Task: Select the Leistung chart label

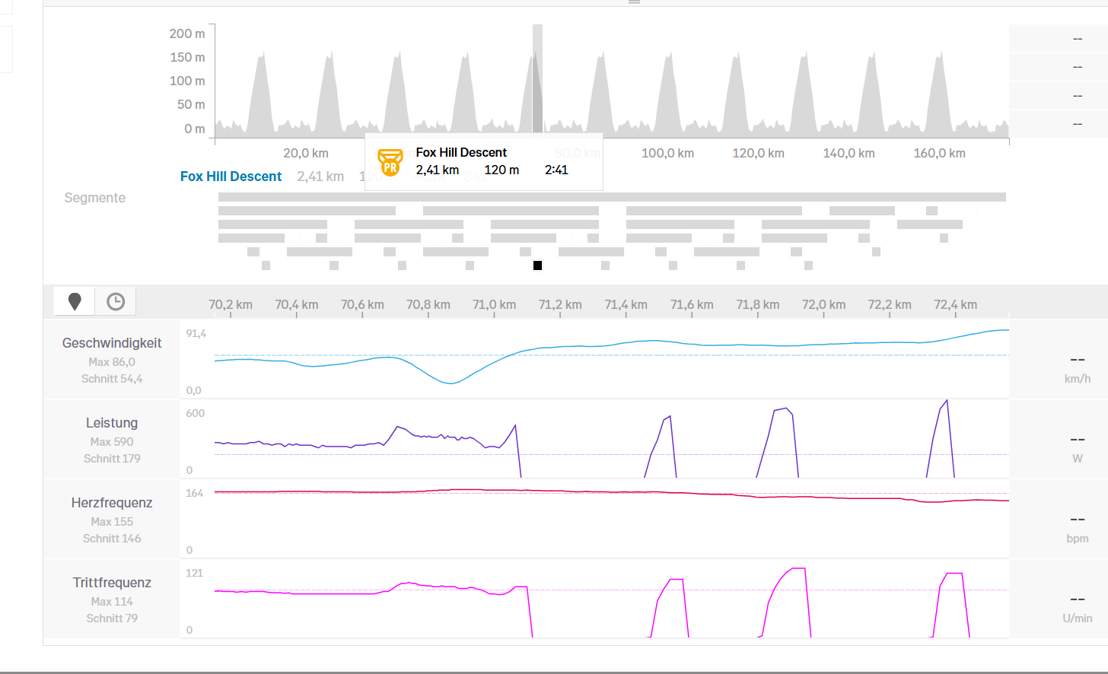Action: point(112,423)
